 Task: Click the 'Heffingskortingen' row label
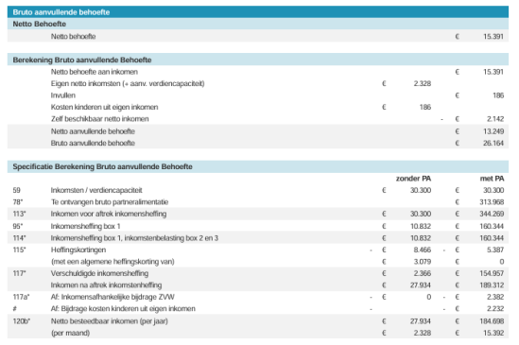coord(78,250)
